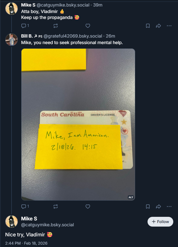Open Mike S's avatar beside Follow button
This screenshot has width=178, height=247.
pyautogui.click(x=12, y=222)
